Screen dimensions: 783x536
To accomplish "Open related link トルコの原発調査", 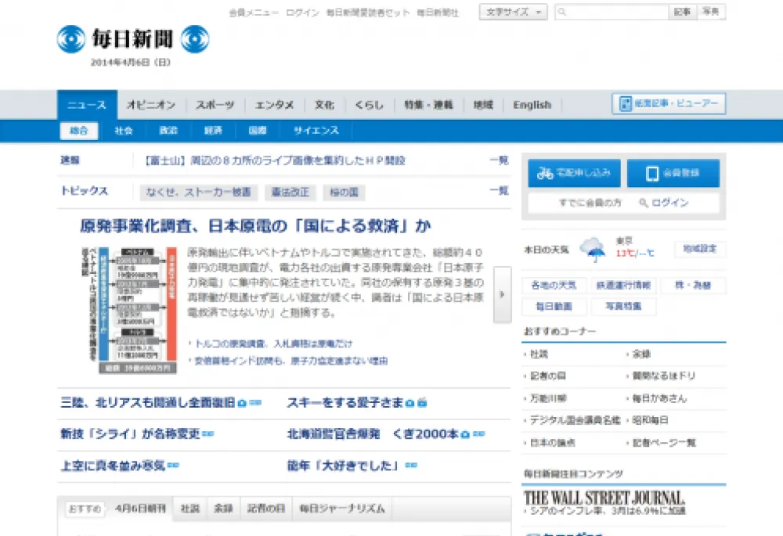I will click(273, 344).
